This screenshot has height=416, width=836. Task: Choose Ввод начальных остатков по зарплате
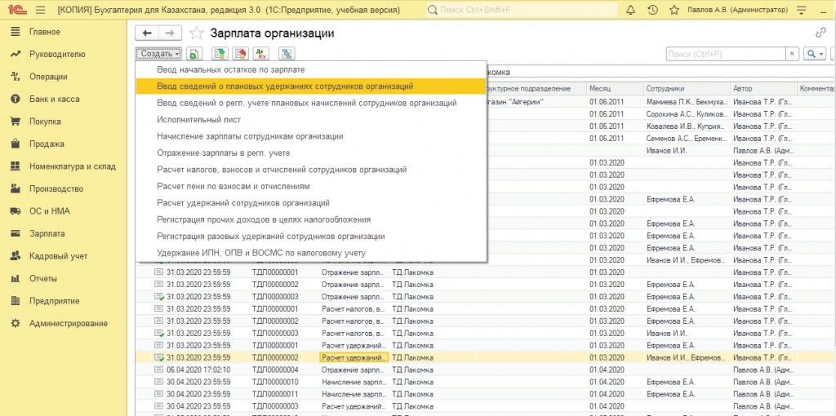tap(311, 69)
